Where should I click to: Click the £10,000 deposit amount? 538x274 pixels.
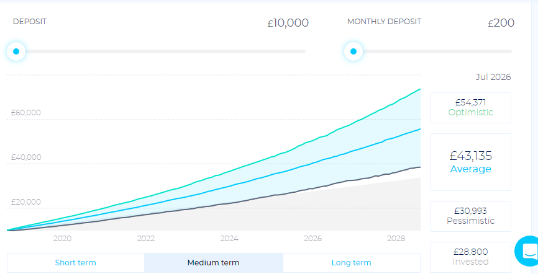pos(288,24)
